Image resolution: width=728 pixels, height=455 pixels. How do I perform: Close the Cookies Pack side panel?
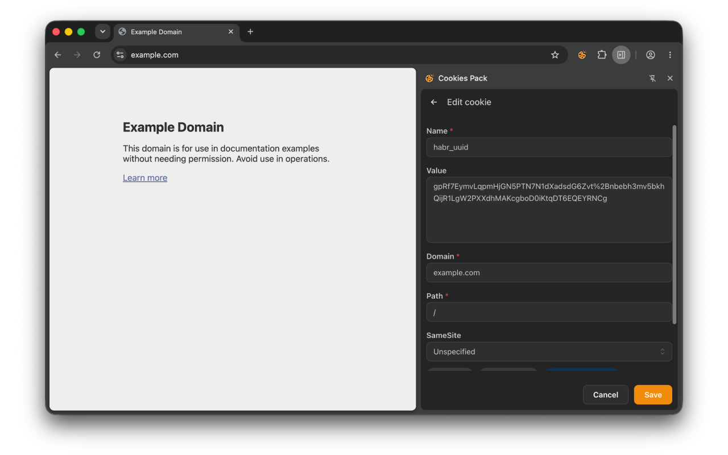pos(670,78)
